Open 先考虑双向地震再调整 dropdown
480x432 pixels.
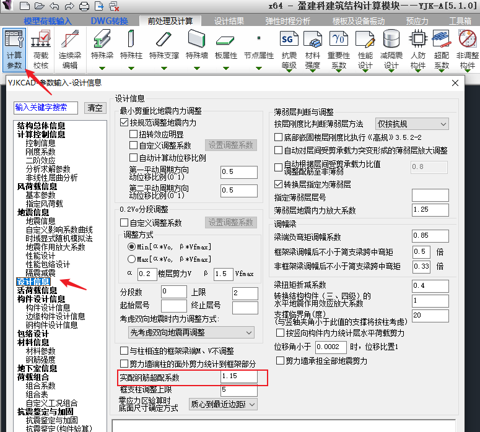click(x=191, y=332)
